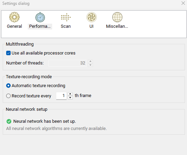This screenshot has width=187, height=155.
Task: Uncheck Use all available processor cores
Action: [x=8, y=53]
